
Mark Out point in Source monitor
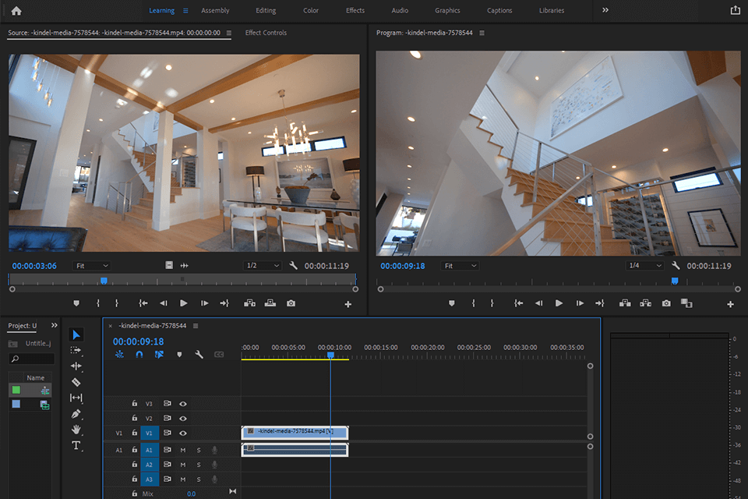click(x=116, y=303)
